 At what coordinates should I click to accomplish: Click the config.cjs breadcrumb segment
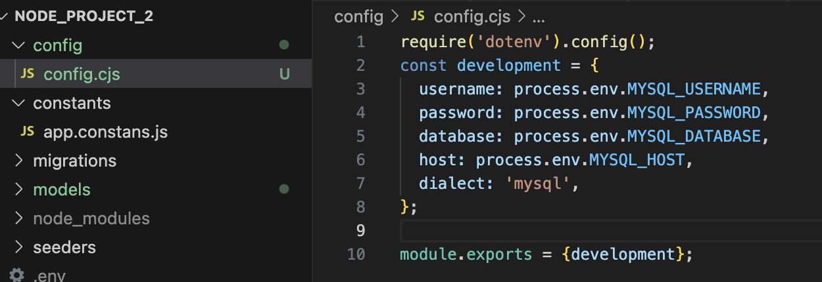coord(473,16)
